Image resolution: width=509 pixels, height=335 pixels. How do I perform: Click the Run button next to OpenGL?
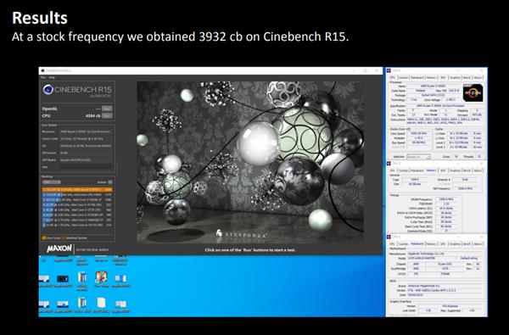(x=107, y=109)
